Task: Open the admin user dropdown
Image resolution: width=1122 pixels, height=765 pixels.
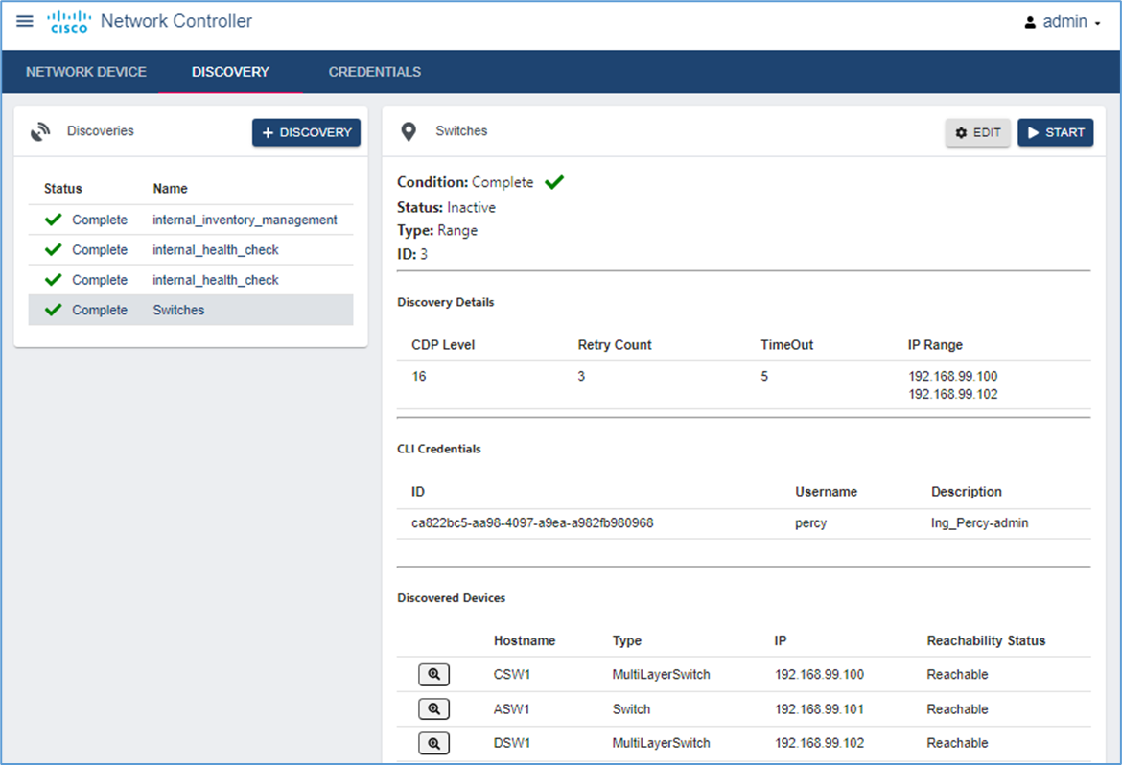Action: pyautogui.click(x=1063, y=22)
